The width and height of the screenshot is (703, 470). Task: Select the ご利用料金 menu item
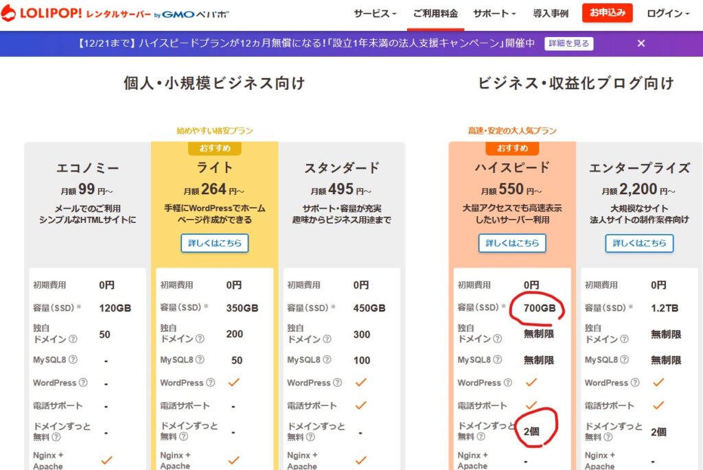click(435, 14)
